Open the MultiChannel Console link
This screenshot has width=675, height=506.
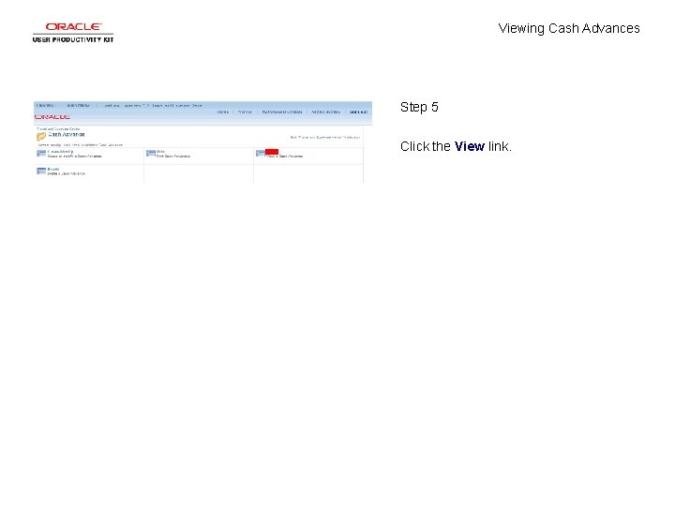coord(282,112)
